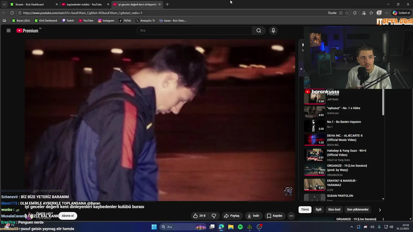Open Sohbet et Copilot chat button
Image resolution: width=413 pixels, height=232 pixels.
click(401, 13)
